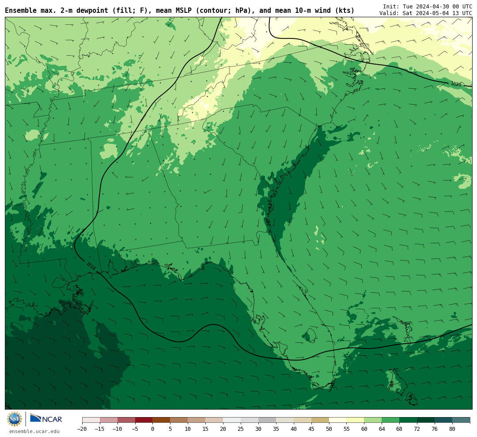Click the 60 to 64 color swatch
The width and height of the screenshot is (477, 437).
click(x=373, y=420)
